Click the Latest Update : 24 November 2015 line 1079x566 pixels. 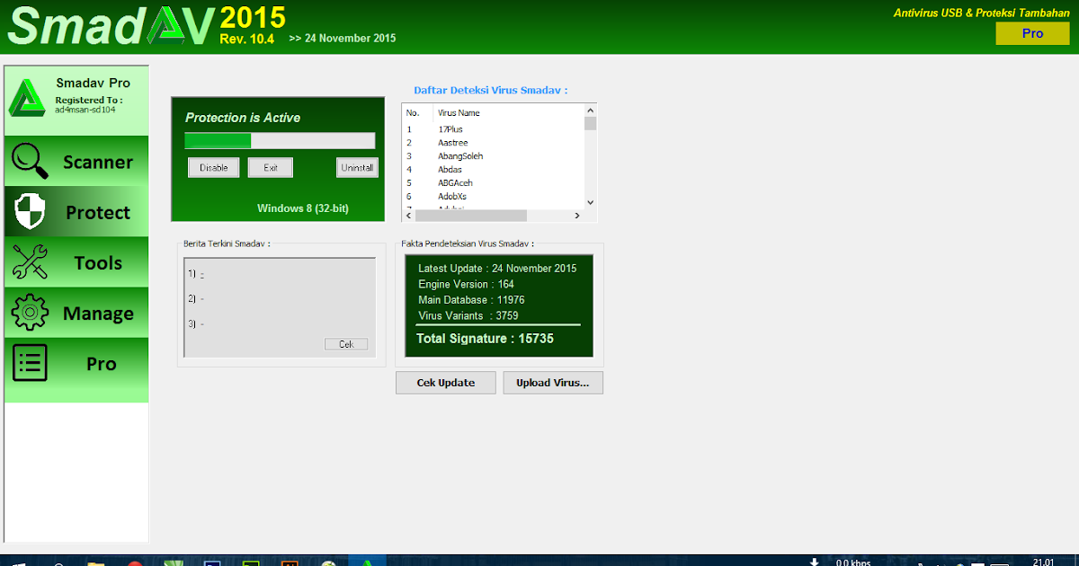497,269
